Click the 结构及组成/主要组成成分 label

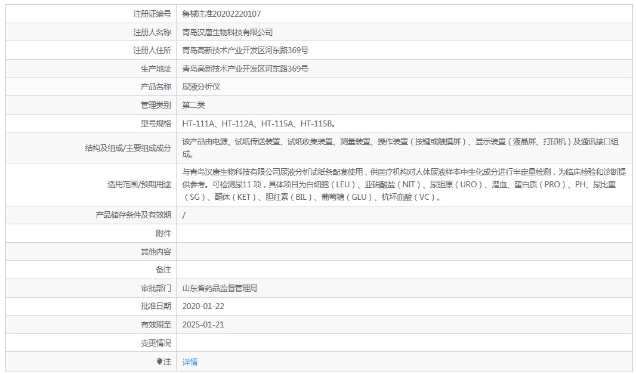tap(128, 148)
